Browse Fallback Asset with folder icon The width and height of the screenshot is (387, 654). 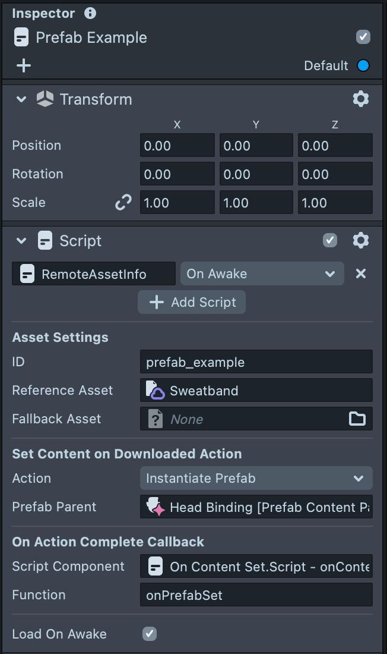(357, 419)
